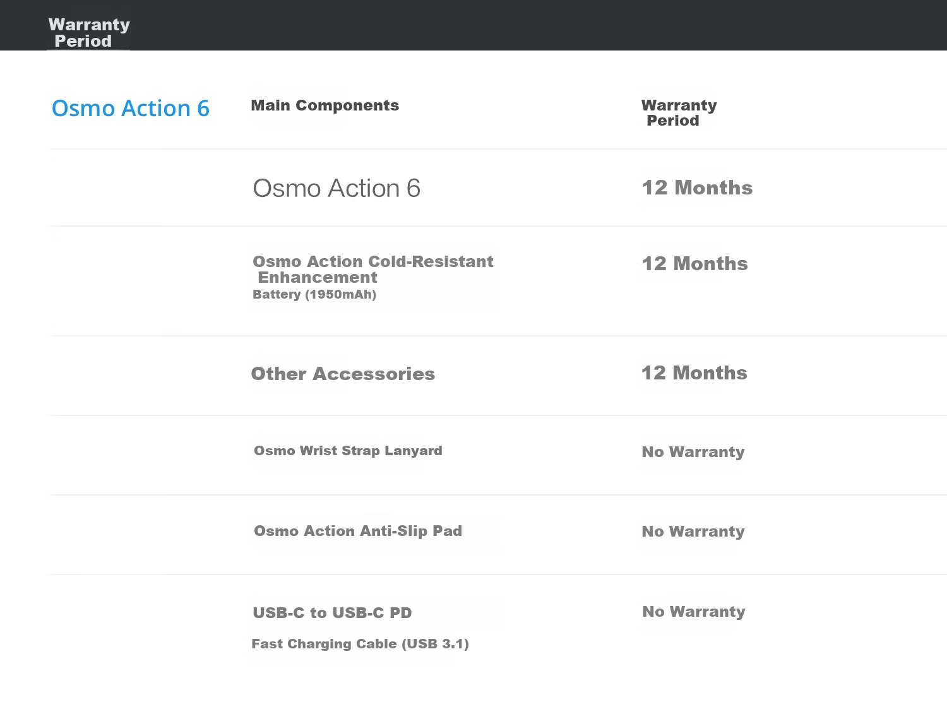The image size is (947, 726).
Task: Select the Warranty Period tab
Action: pos(89,33)
